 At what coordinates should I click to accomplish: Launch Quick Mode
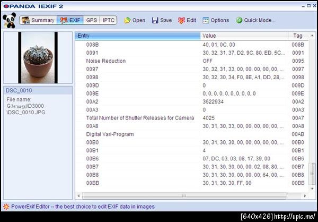pyautogui.click(x=255, y=20)
